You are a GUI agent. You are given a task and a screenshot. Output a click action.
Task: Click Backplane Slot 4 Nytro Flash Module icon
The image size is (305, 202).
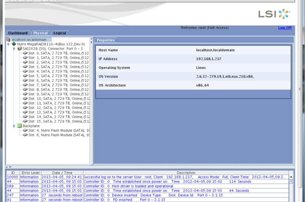25,130
